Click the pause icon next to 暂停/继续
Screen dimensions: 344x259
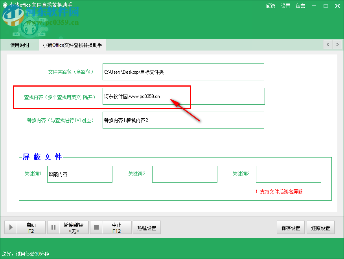pyautogui.click(x=53, y=227)
